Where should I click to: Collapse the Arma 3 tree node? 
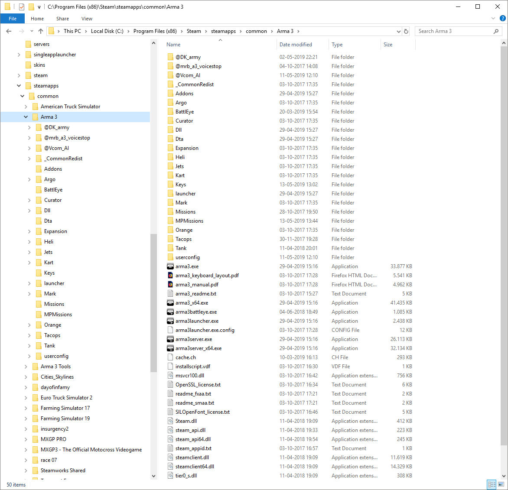pyautogui.click(x=26, y=117)
